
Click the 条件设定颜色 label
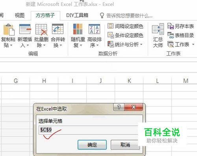[129, 36]
